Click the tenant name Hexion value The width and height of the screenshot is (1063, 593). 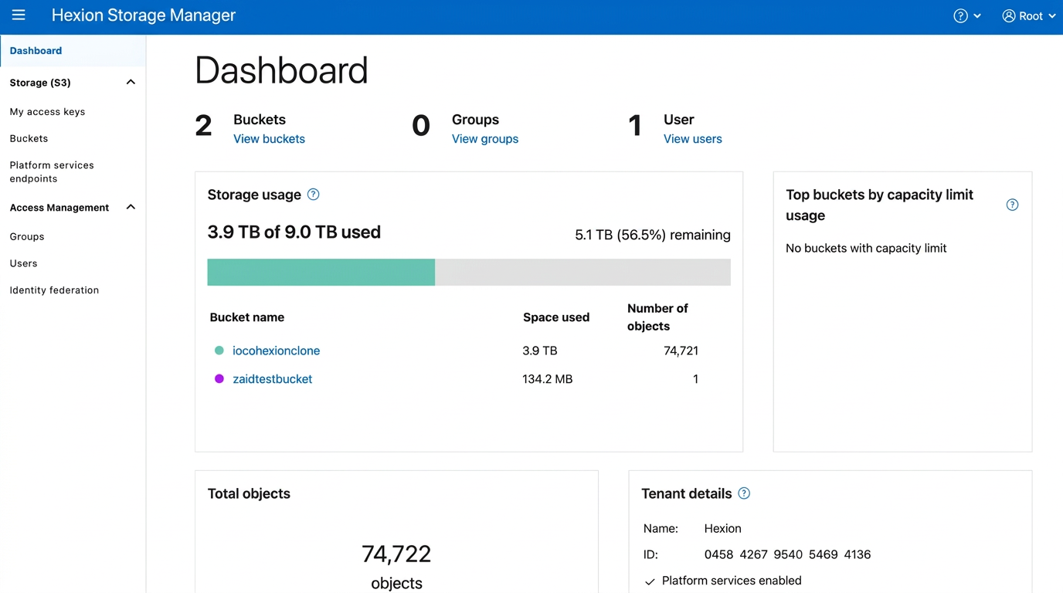(x=723, y=529)
